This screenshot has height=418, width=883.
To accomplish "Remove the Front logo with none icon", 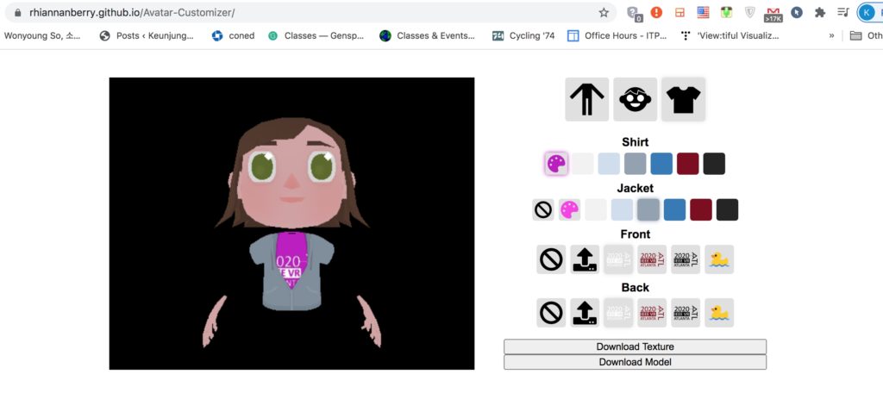I will tap(551, 259).
